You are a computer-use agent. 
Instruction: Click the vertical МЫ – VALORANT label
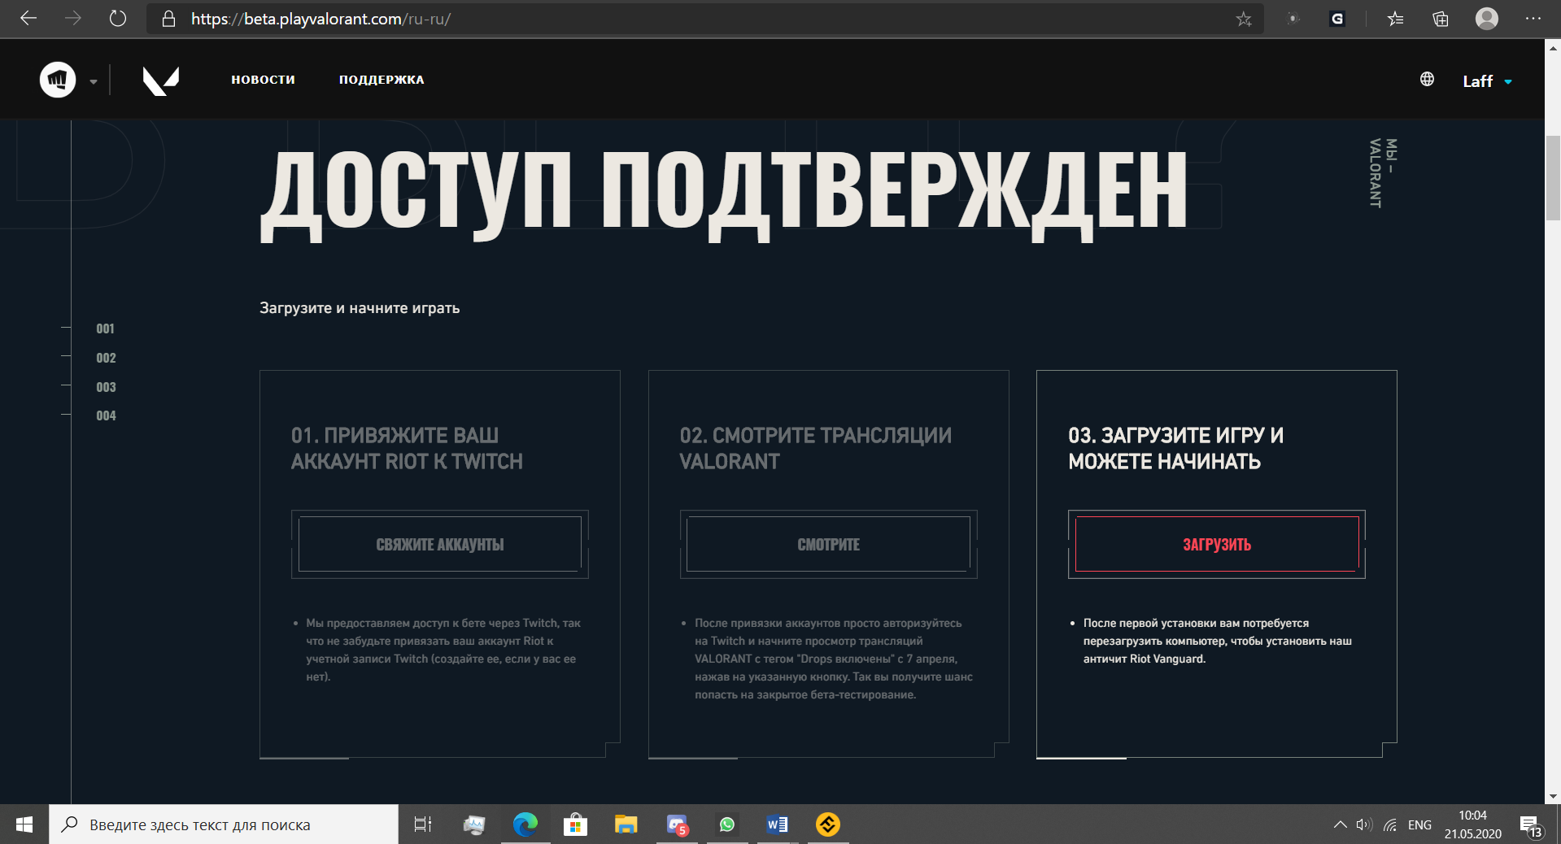coord(1383,172)
